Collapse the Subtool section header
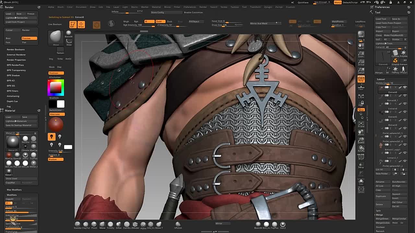Image resolution: width=415 pixels, height=233 pixels. [381, 79]
